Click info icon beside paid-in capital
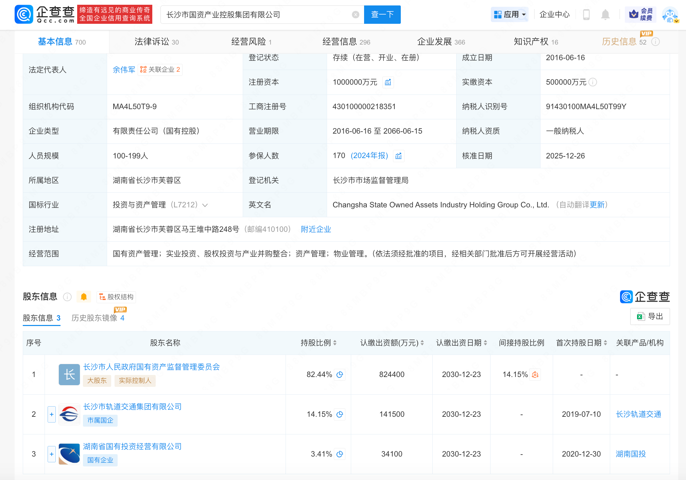This screenshot has width=686, height=480. click(x=593, y=82)
